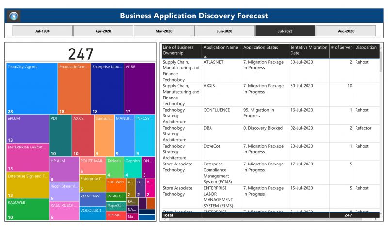388x230 pixels.
Task: Select the Enterprise Sign and T... tile
Action: pyautogui.click(x=28, y=185)
